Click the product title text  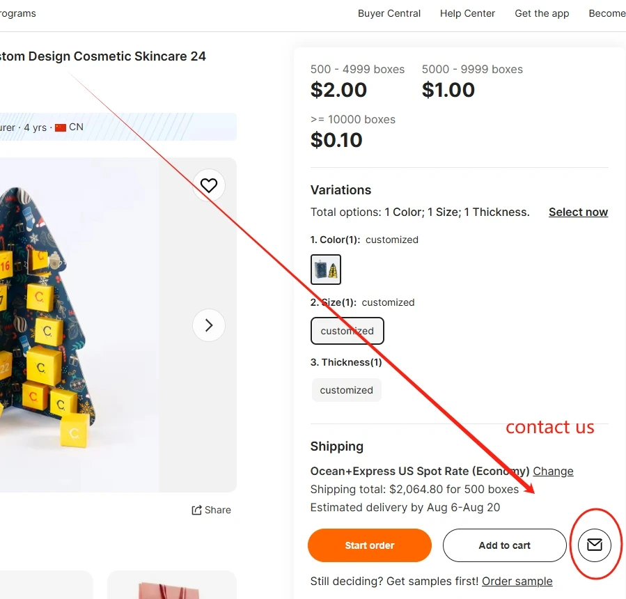tap(104, 56)
